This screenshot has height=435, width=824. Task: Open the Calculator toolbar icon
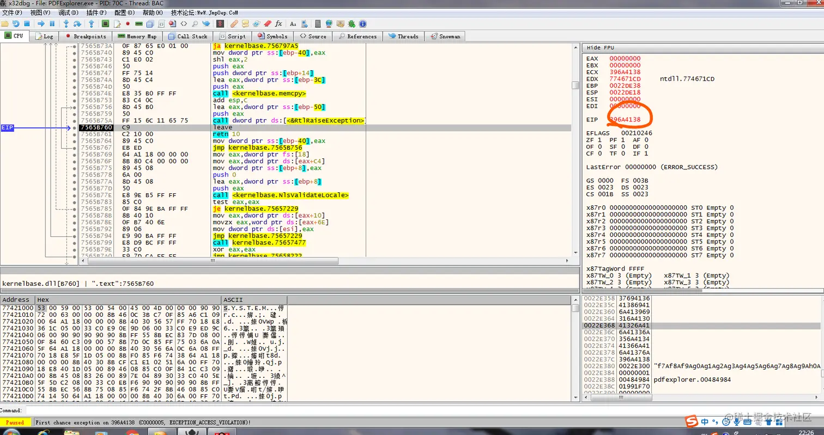317,23
